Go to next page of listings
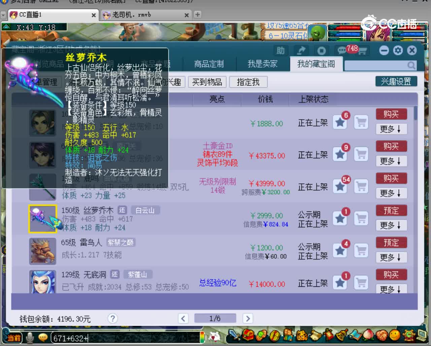 point(248,318)
